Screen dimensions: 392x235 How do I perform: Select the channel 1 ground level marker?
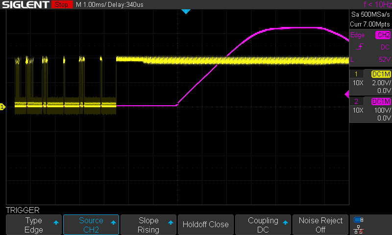pyautogui.click(x=2, y=107)
